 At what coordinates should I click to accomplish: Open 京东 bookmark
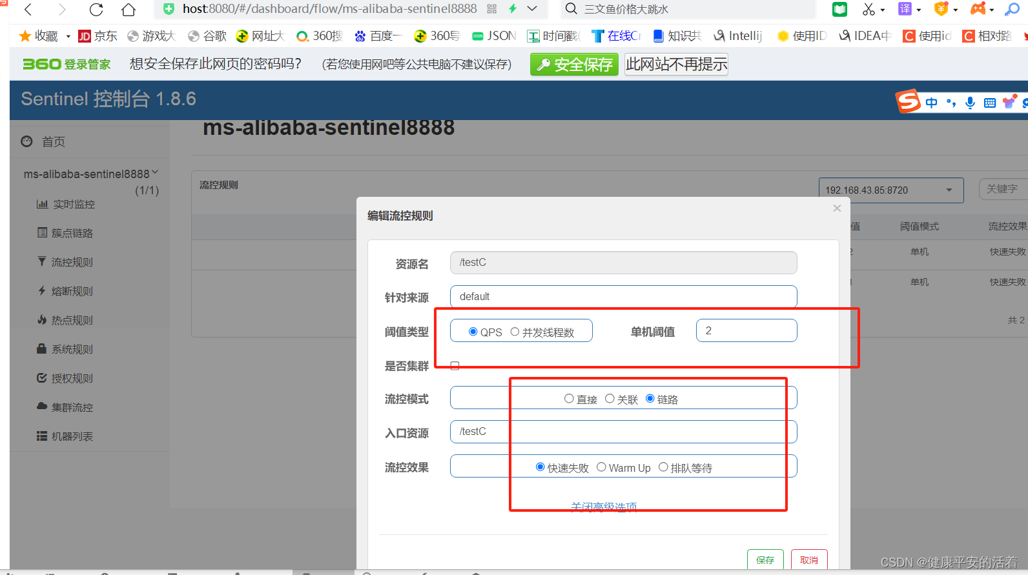pyautogui.click(x=98, y=36)
